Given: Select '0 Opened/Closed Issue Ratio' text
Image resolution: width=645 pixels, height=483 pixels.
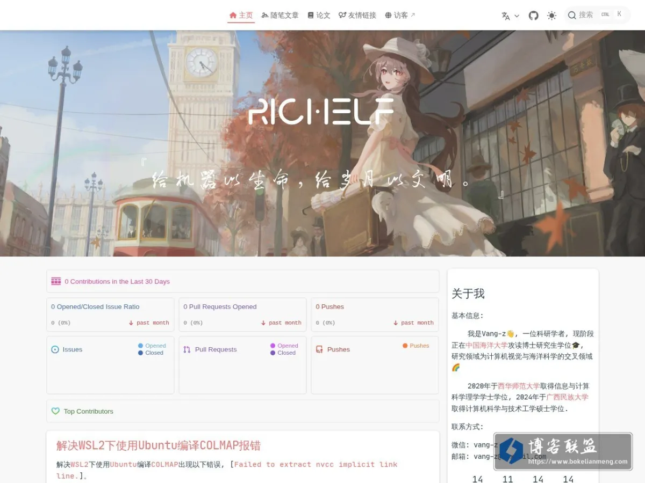Looking at the screenshot, I should (95, 307).
